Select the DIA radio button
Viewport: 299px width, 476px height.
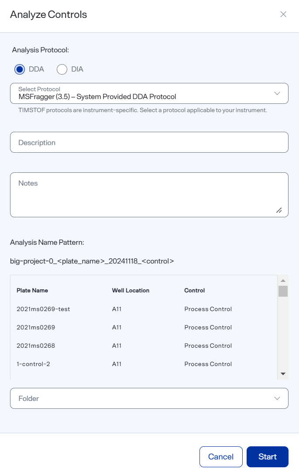click(62, 69)
